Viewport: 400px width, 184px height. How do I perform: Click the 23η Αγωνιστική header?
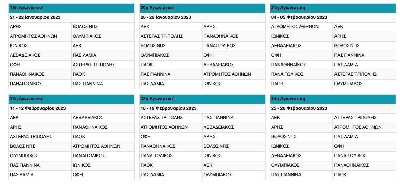[x=202, y=99]
